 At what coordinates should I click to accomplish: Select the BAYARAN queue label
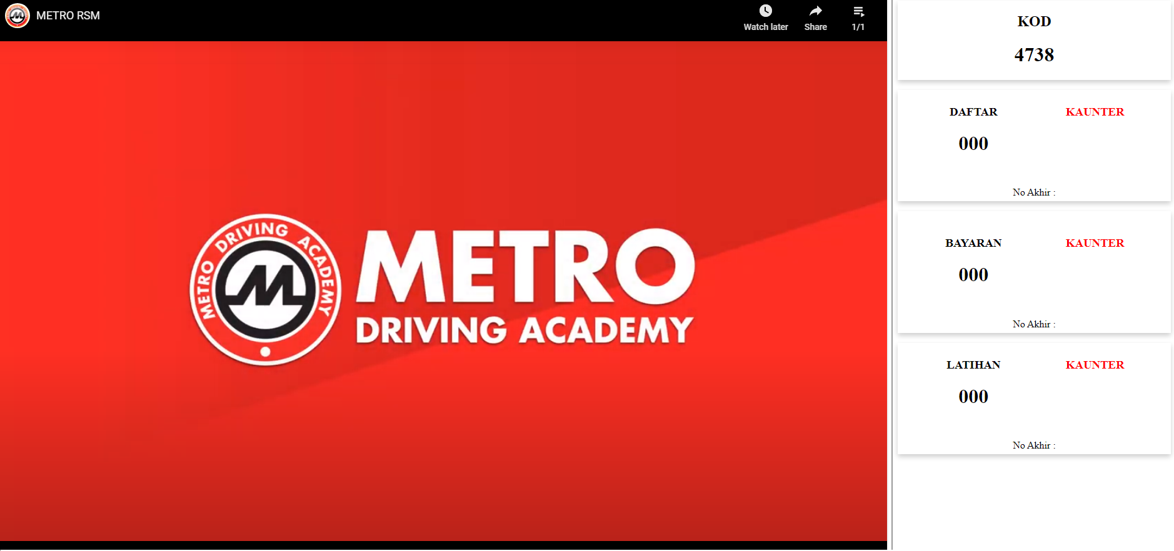point(973,244)
